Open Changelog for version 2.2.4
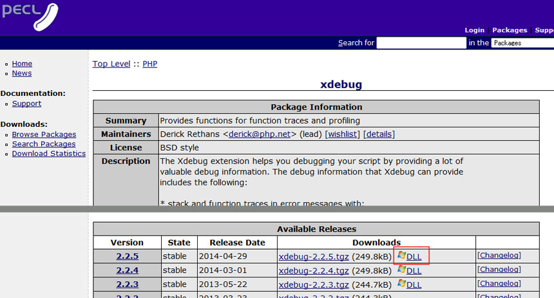 499,270
